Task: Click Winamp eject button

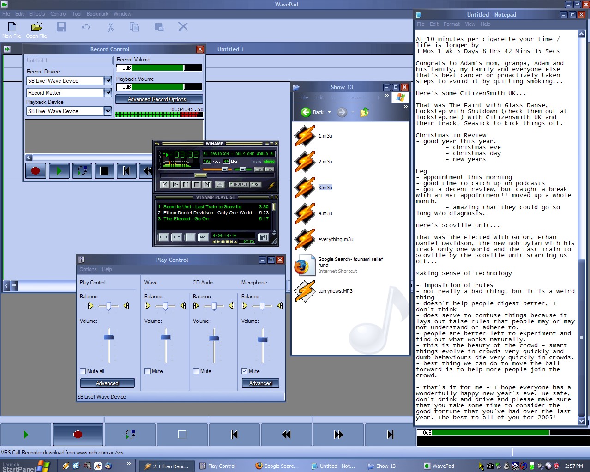Action: 220,184
